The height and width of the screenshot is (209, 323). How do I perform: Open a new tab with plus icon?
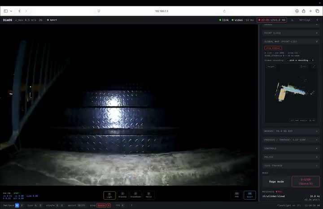pos(310,11)
